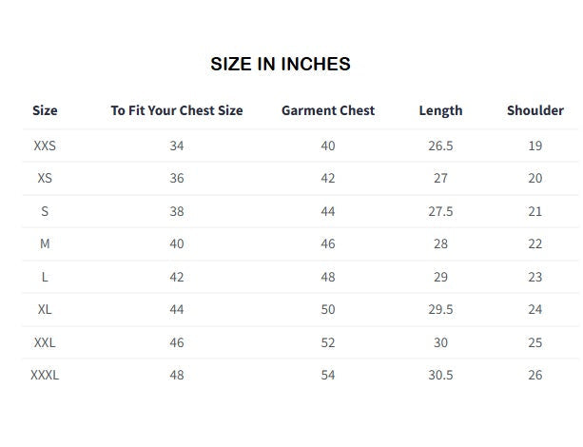Screen dimensions: 583x447
Task: Select shoulder value 26 in XXXL row
Action: (535, 375)
